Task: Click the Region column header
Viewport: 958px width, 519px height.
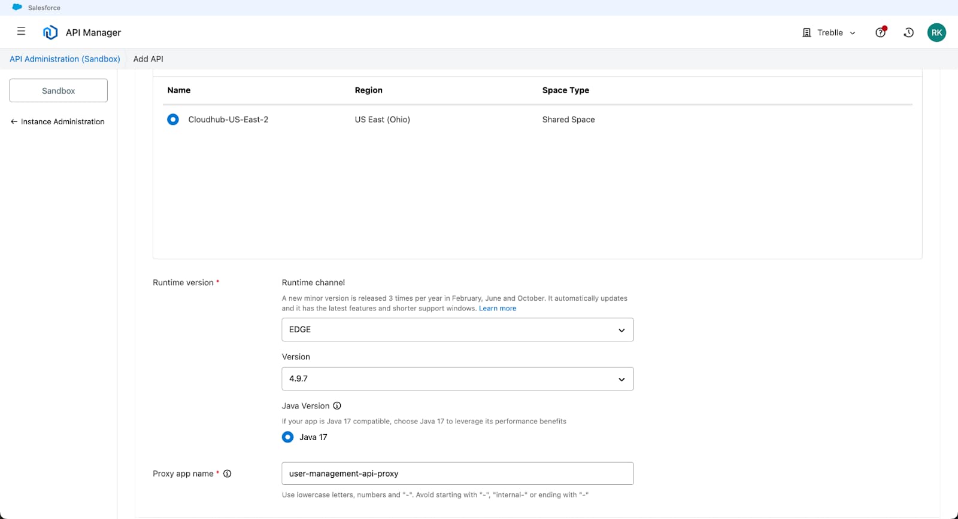Action: pyautogui.click(x=369, y=90)
